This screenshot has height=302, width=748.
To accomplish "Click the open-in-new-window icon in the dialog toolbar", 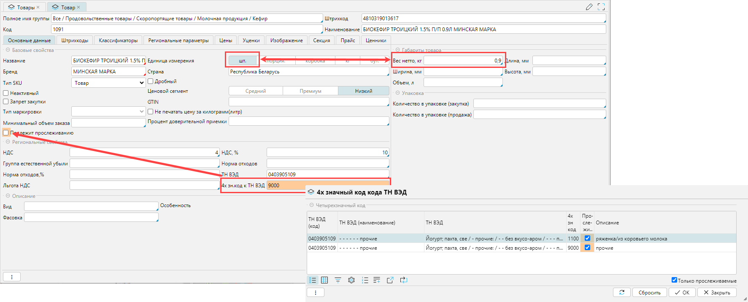I will point(390,280).
